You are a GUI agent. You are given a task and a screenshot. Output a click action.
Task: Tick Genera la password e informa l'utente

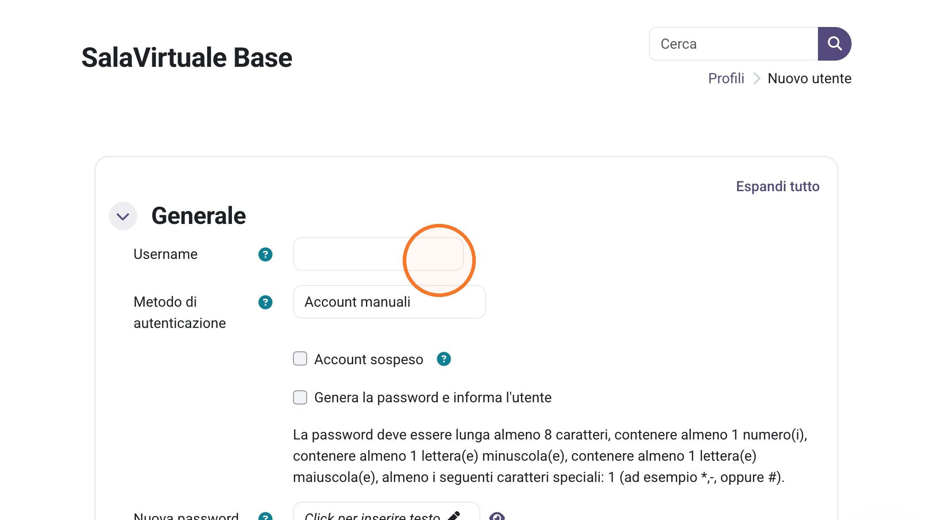(300, 397)
